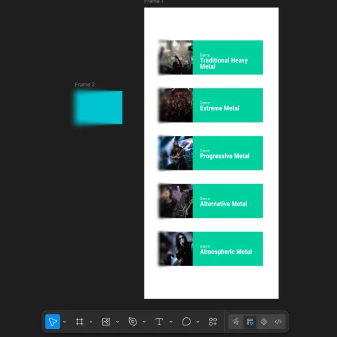This screenshot has height=337, width=337.
Task: Select the Traditional Heavy Metal concert image
Action: click(176, 57)
